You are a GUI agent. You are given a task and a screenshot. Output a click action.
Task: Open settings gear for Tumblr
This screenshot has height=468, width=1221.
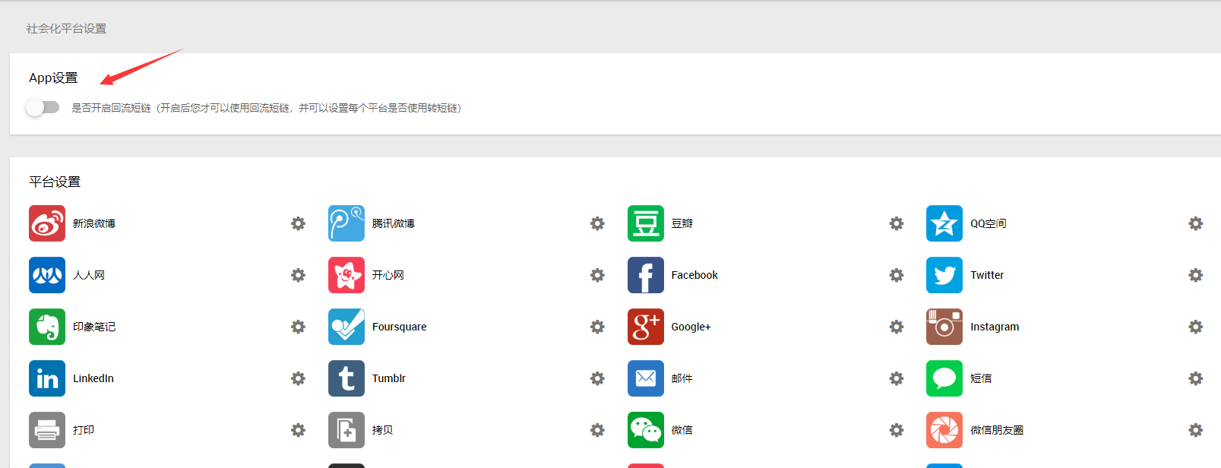[597, 378]
